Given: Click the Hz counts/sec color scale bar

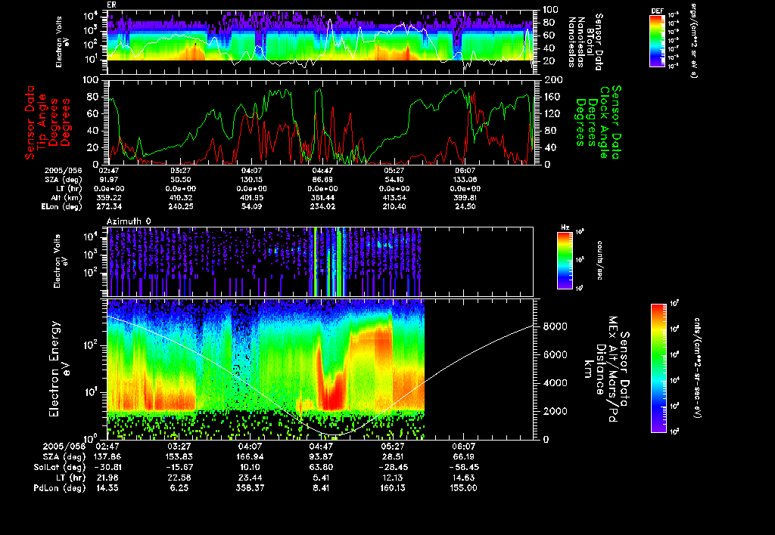Looking at the screenshot, I should click(x=565, y=260).
